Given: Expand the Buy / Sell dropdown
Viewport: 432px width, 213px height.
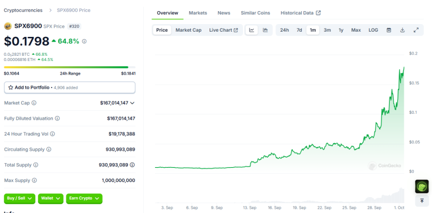Looking at the screenshot, I should (x=19, y=198).
